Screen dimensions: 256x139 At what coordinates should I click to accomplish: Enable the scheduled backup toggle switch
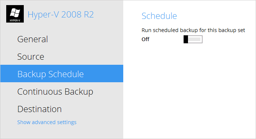(193, 39)
